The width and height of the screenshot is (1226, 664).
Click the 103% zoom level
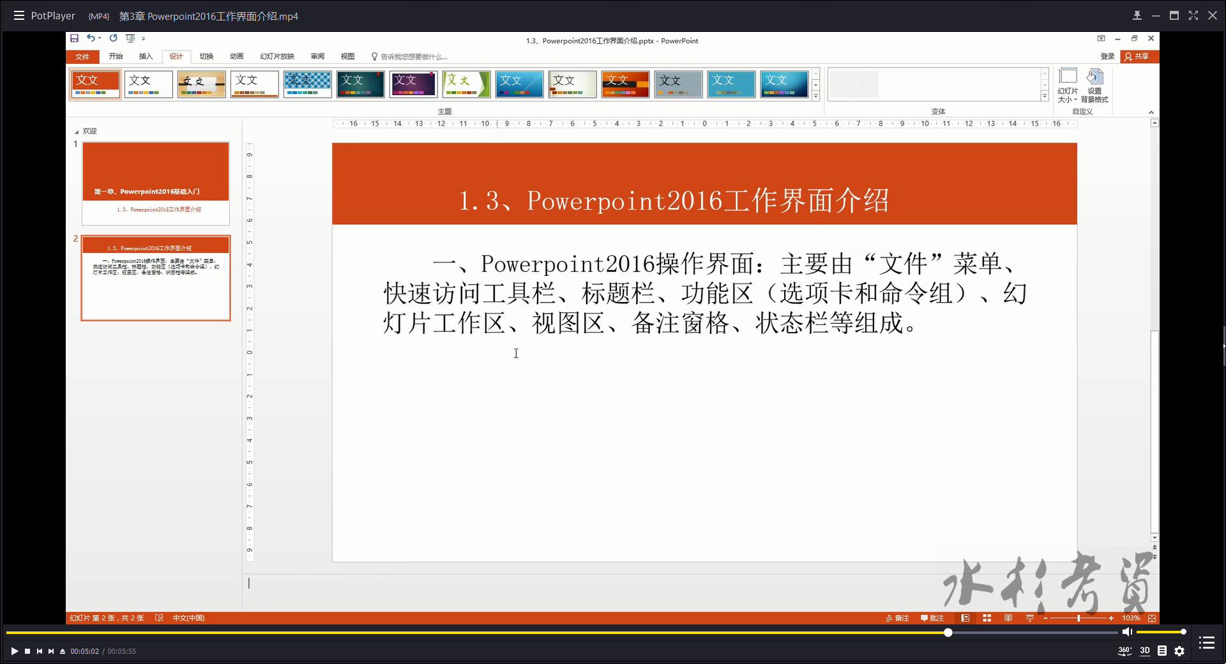(1131, 618)
